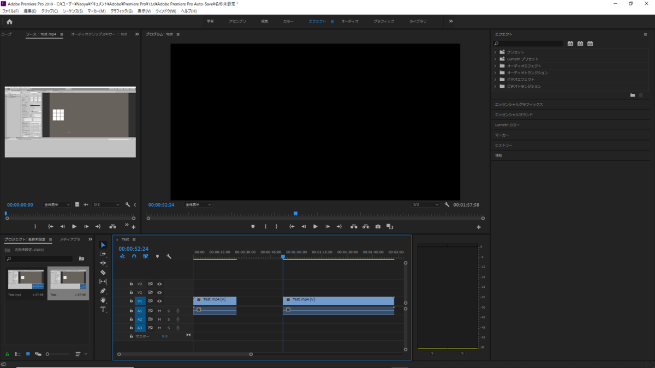Go to the Home screen icon
655x368 pixels.
point(9,22)
